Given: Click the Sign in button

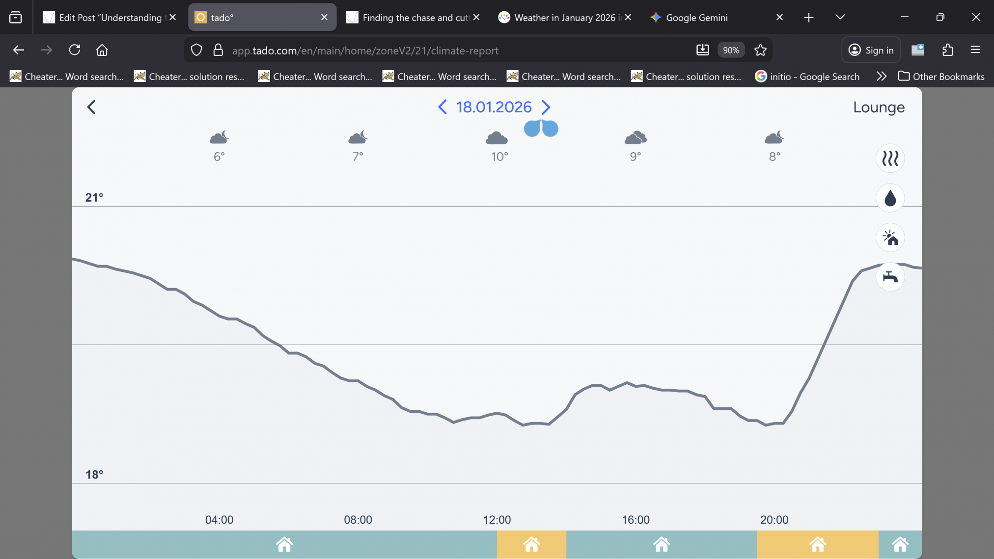Looking at the screenshot, I should (x=871, y=50).
